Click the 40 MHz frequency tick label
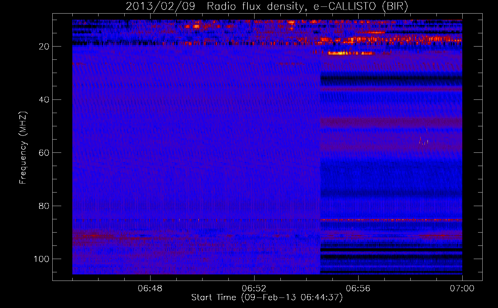The width and height of the screenshot is (498, 308). coord(44,100)
